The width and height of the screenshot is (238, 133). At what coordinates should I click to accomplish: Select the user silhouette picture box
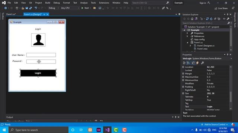38,40
